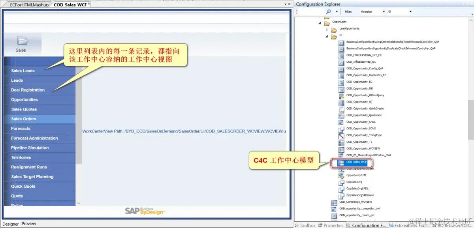Click the Sales work center folder icon

click(x=22, y=41)
